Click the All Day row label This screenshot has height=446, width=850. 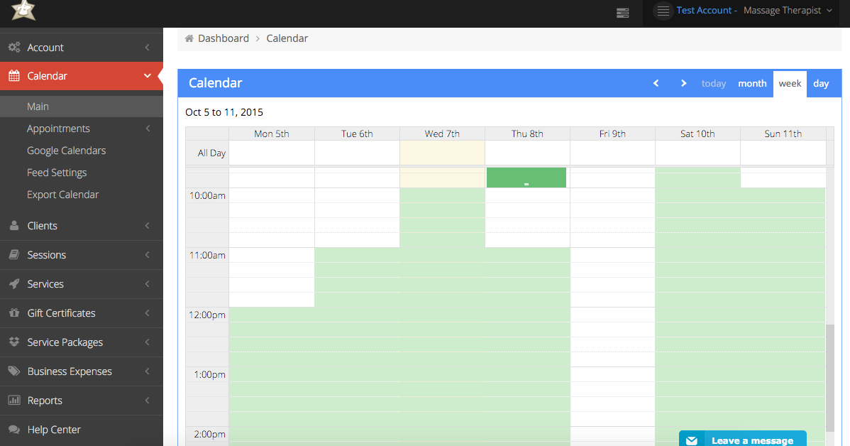[x=211, y=153]
